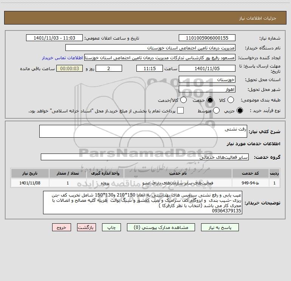Viewport: 291px width, 281px height.
Task: Click the need number field 1101005906000155
Action: [207, 38]
